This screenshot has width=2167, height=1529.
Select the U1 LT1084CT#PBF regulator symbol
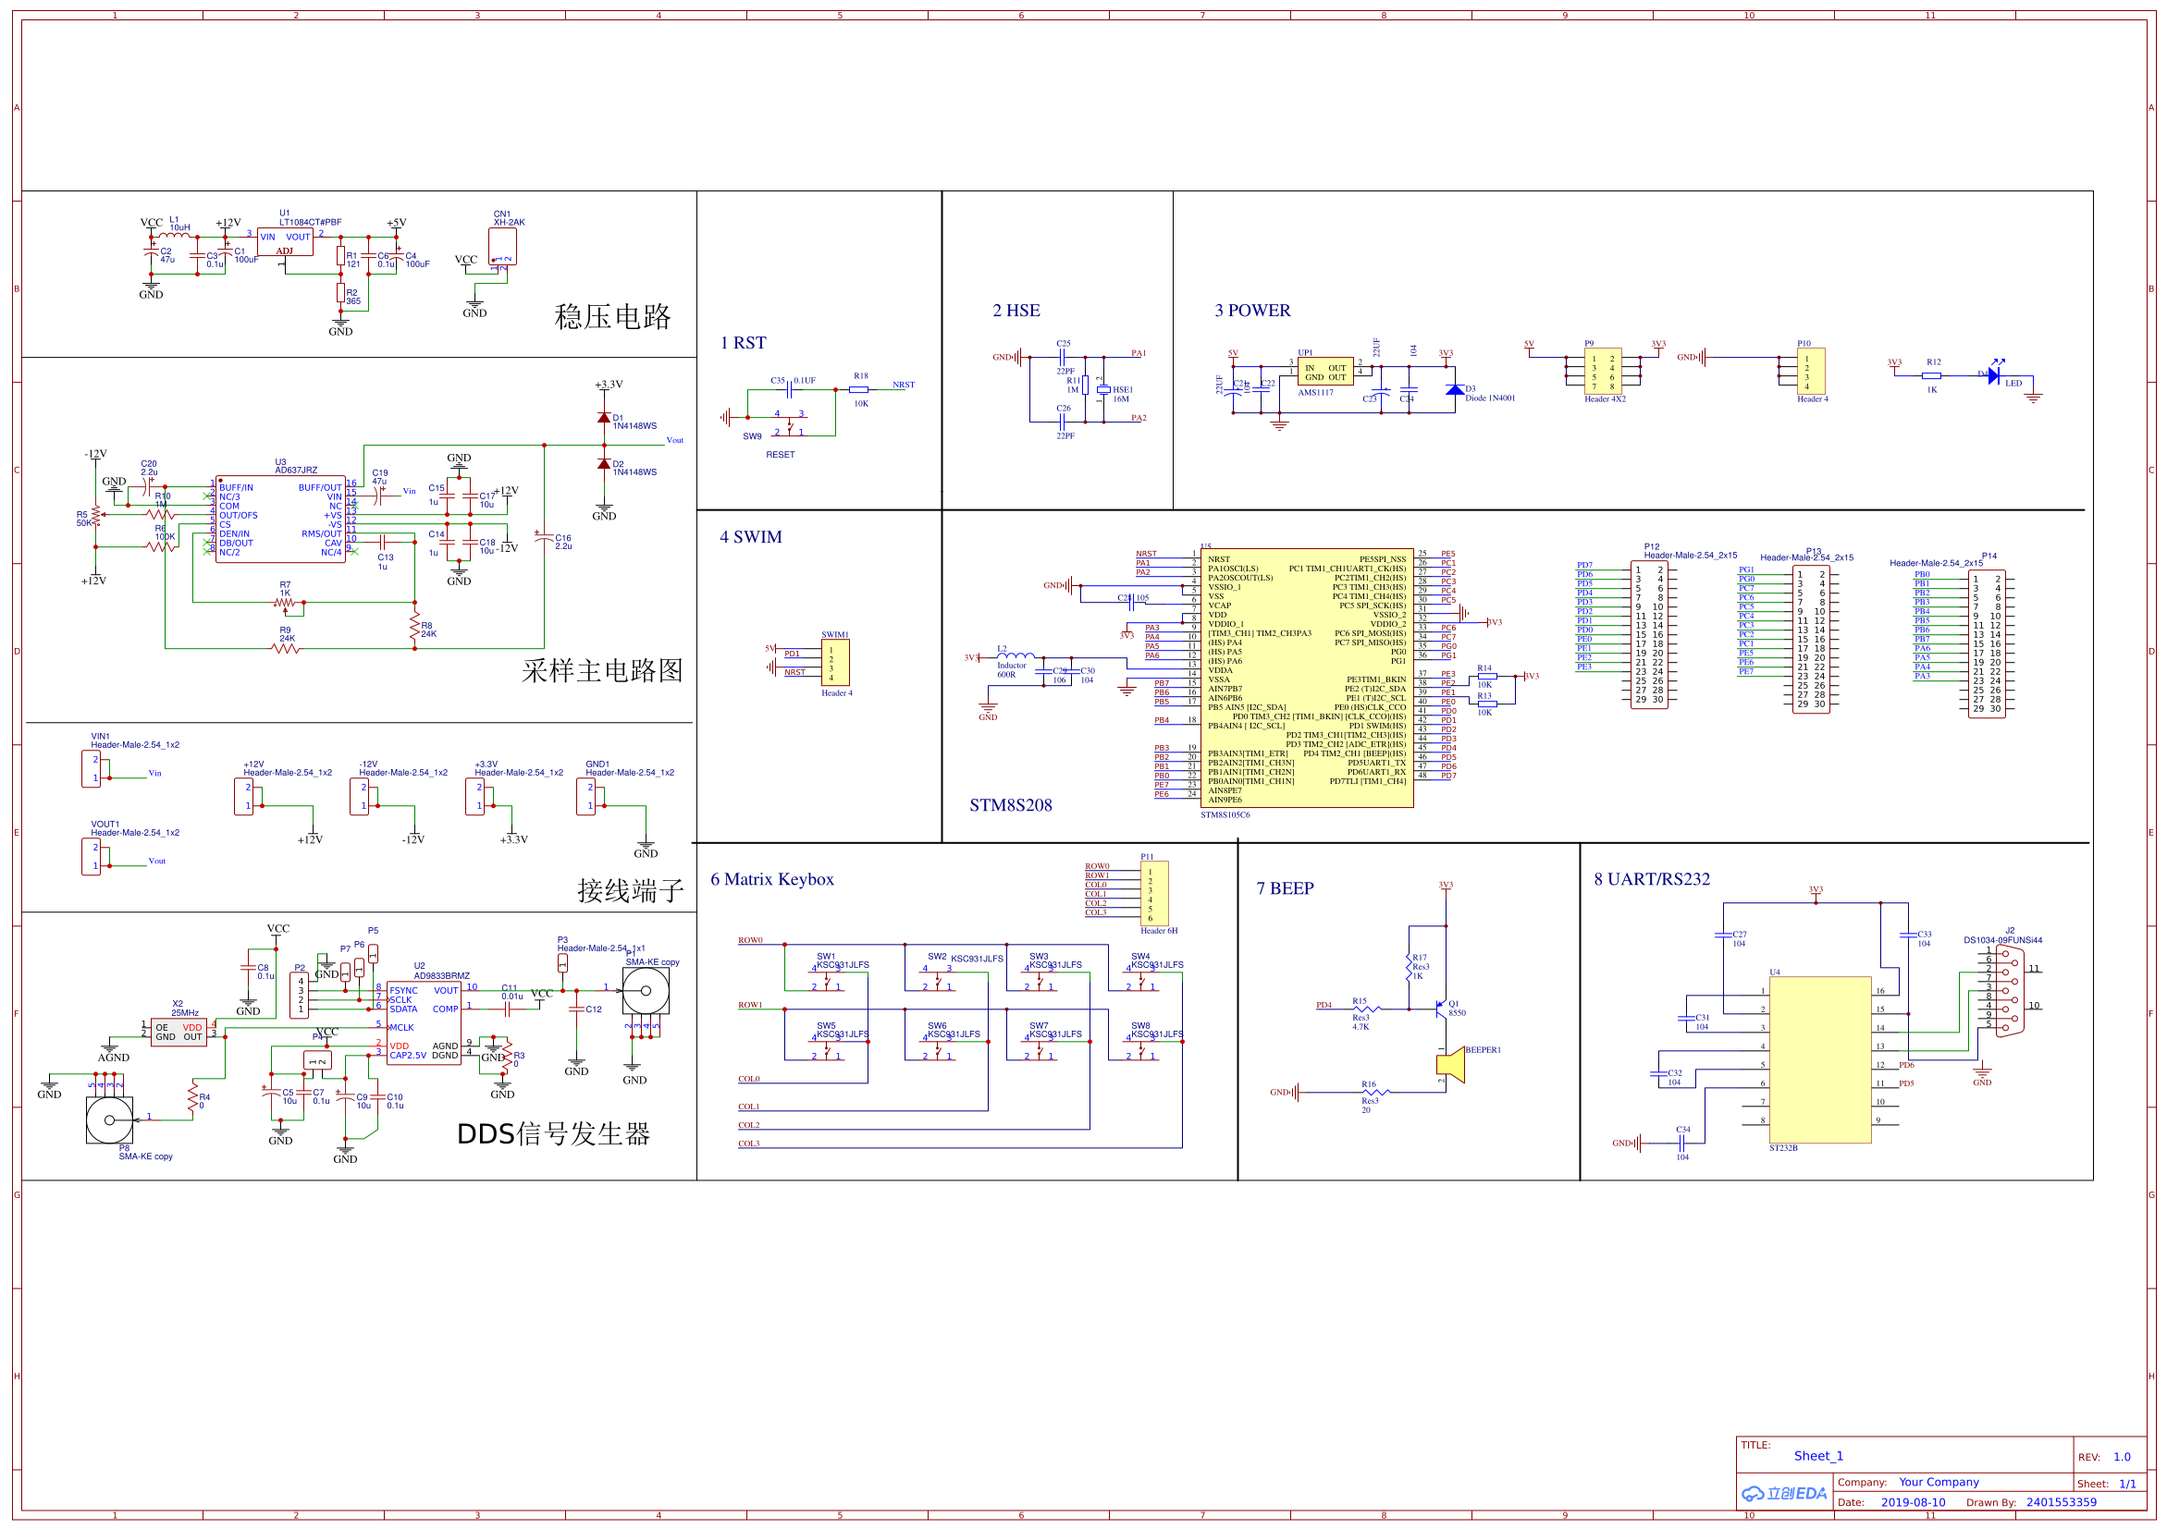click(x=284, y=242)
